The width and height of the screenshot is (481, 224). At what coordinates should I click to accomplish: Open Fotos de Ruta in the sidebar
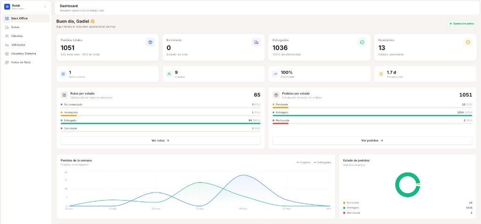coord(26,62)
